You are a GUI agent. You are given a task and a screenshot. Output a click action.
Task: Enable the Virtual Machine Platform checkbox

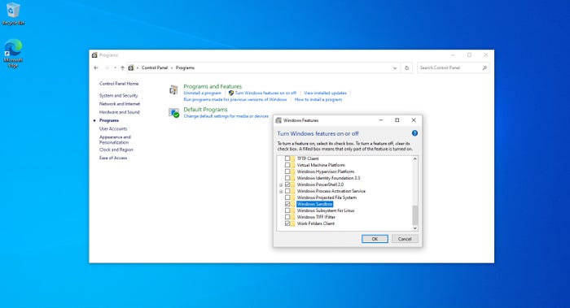(287, 165)
